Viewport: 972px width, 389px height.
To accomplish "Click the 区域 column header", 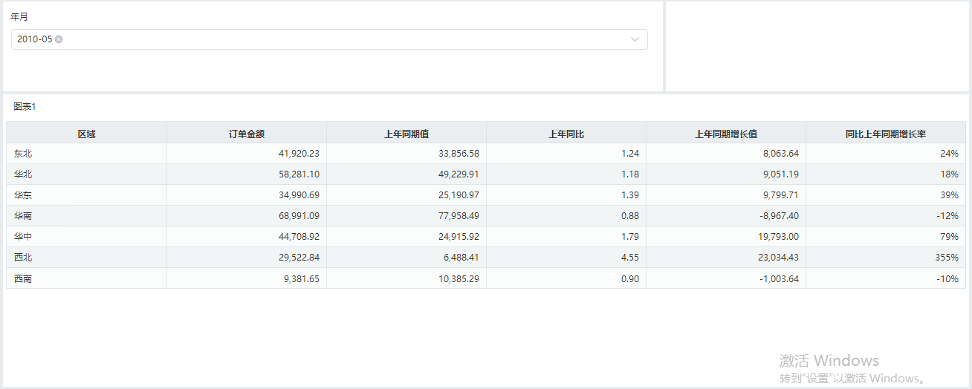I will pyautogui.click(x=87, y=134).
